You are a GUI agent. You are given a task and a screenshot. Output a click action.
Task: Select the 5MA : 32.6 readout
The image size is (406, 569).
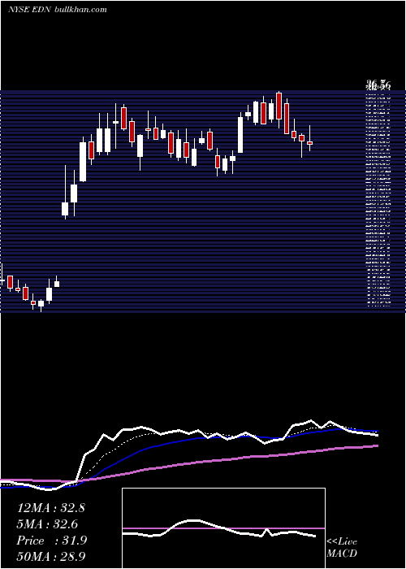point(47,524)
